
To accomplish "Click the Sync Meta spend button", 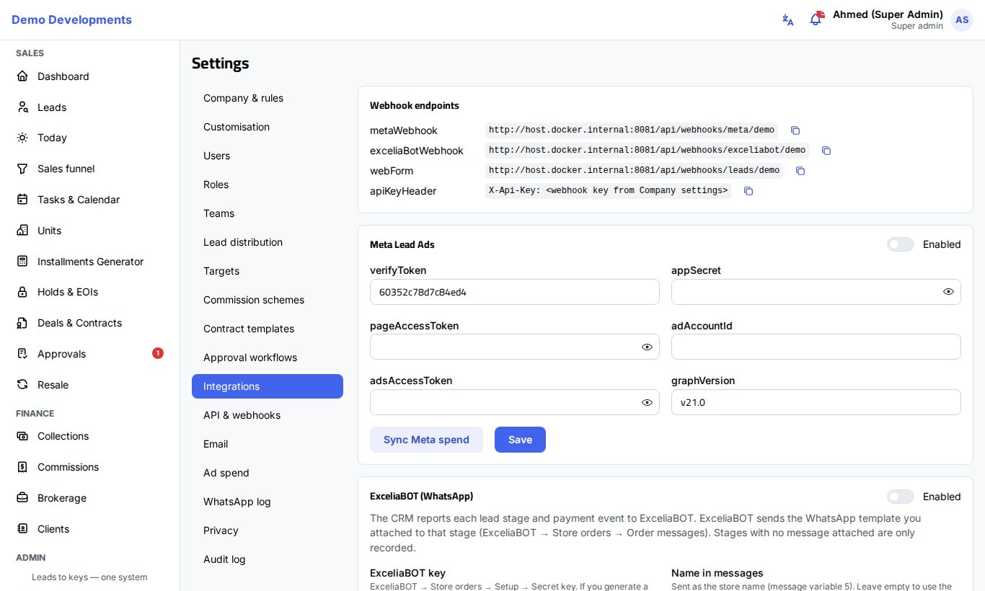I will pos(426,440).
